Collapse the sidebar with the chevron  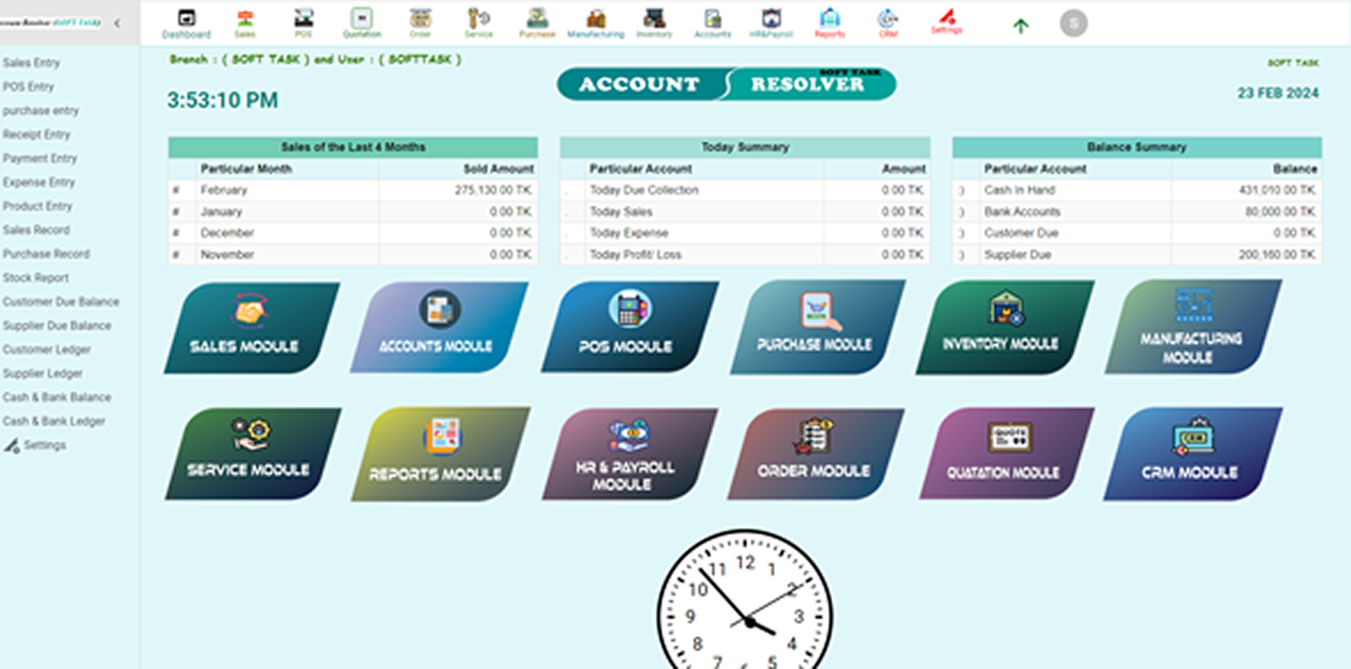117,23
